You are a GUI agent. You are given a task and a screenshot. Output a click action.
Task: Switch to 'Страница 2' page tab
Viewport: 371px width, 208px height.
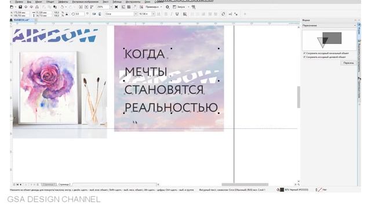point(64,184)
